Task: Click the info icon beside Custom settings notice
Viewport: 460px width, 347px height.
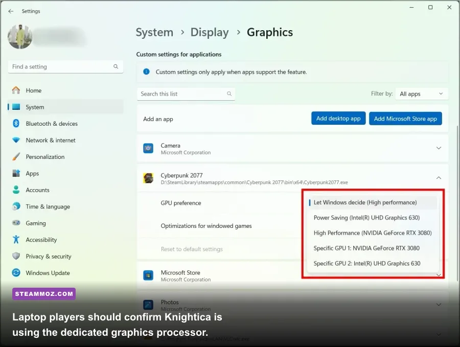Action: click(146, 72)
